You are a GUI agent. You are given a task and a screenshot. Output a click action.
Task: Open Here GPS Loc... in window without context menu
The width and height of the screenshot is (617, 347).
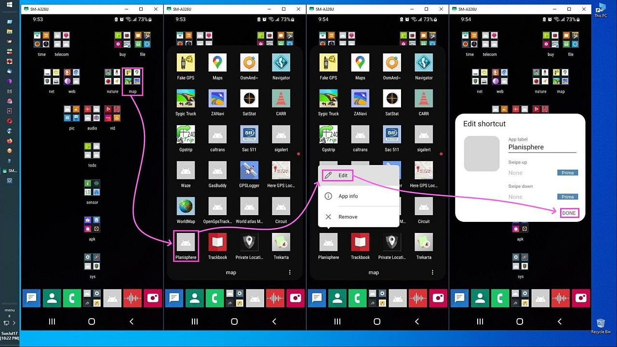281,170
